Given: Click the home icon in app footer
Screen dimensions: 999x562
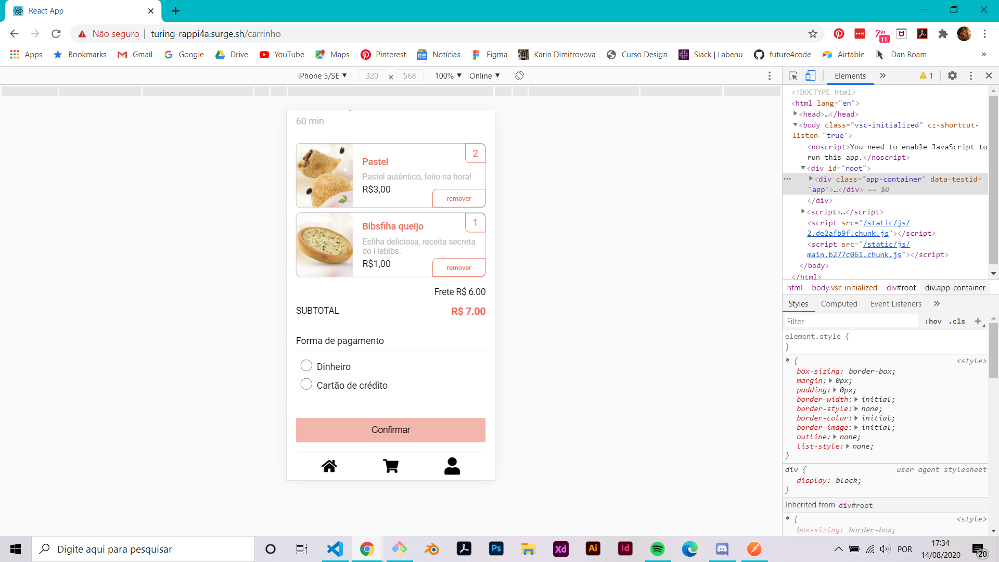Looking at the screenshot, I should tap(329, 466).
